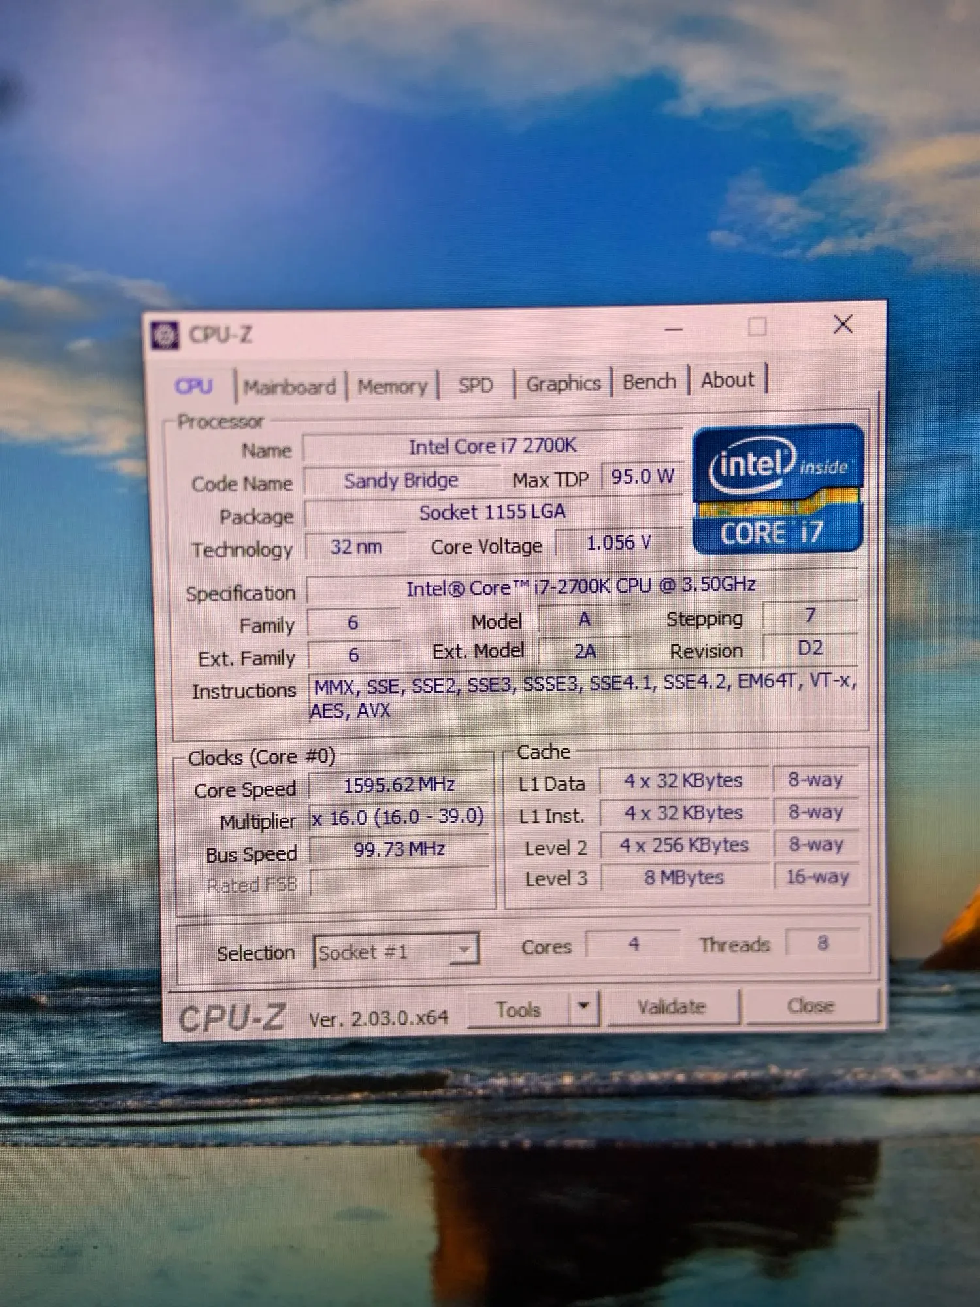Click the Model value A

point(585,619)
